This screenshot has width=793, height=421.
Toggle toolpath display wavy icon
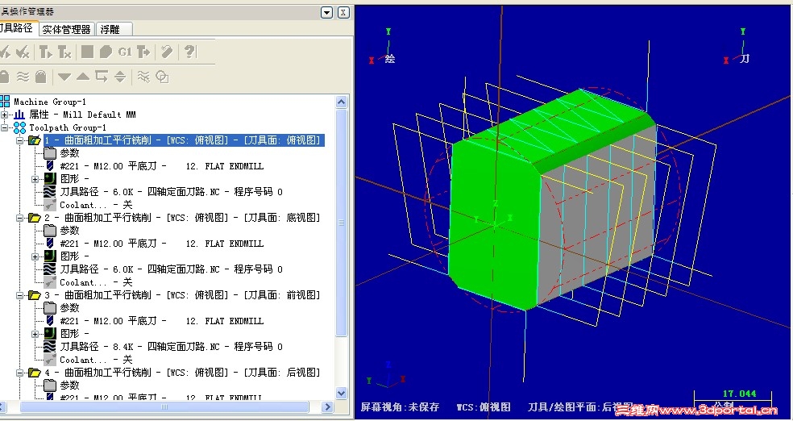[23, 77]
